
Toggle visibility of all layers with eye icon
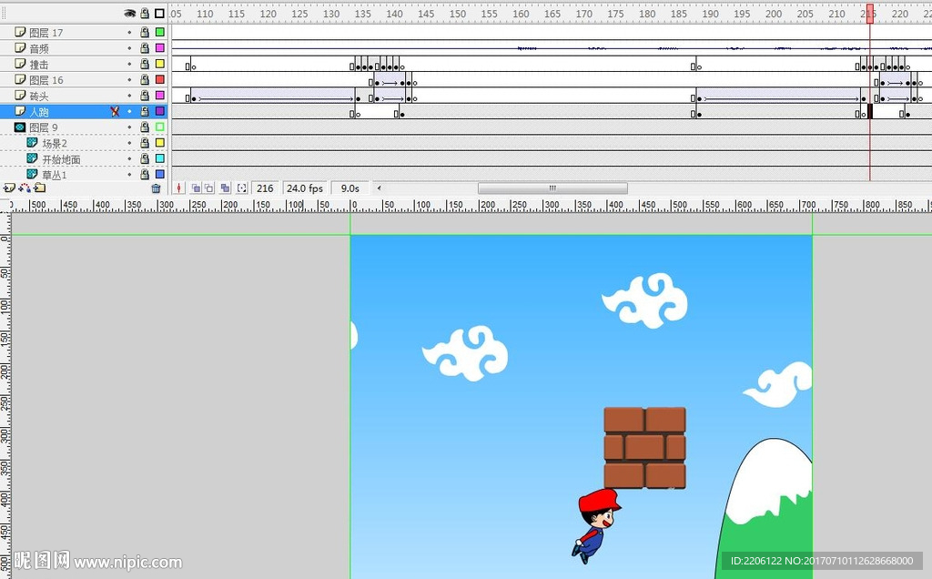pos(129,13)
